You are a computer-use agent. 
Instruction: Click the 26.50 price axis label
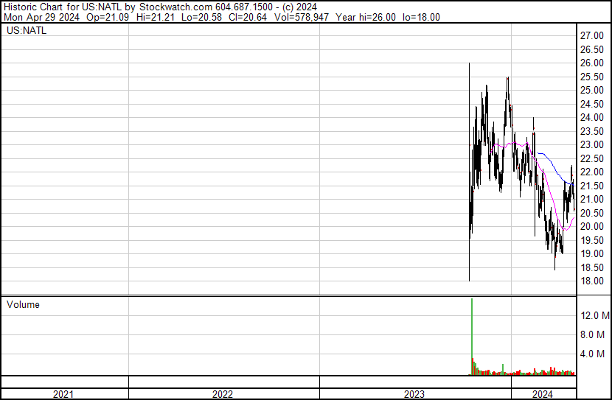click(591, 49)
